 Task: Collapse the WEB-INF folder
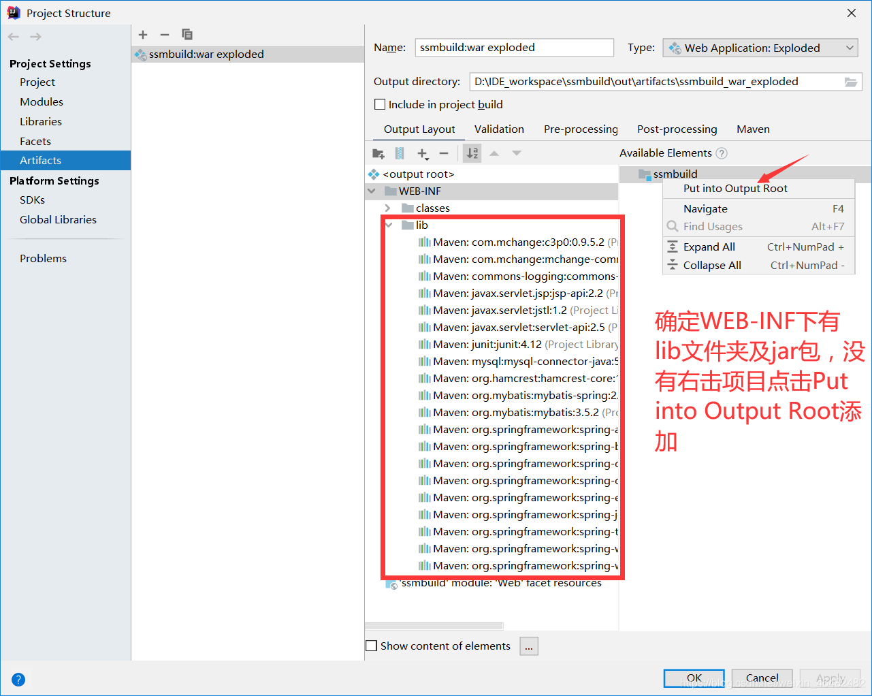tap(372, 191)
